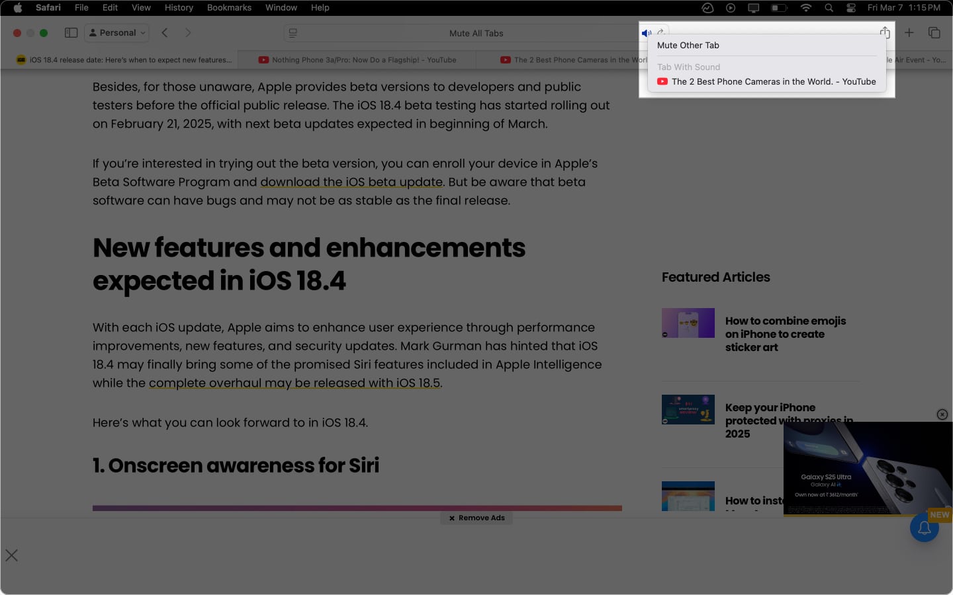Screen dimensions: 953x595
Task: Click the date and time in menu bar
Action: 903,8
